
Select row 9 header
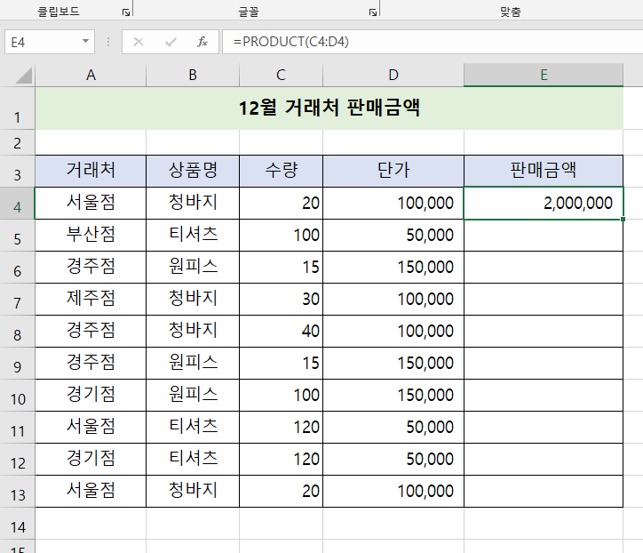point(17,364)
